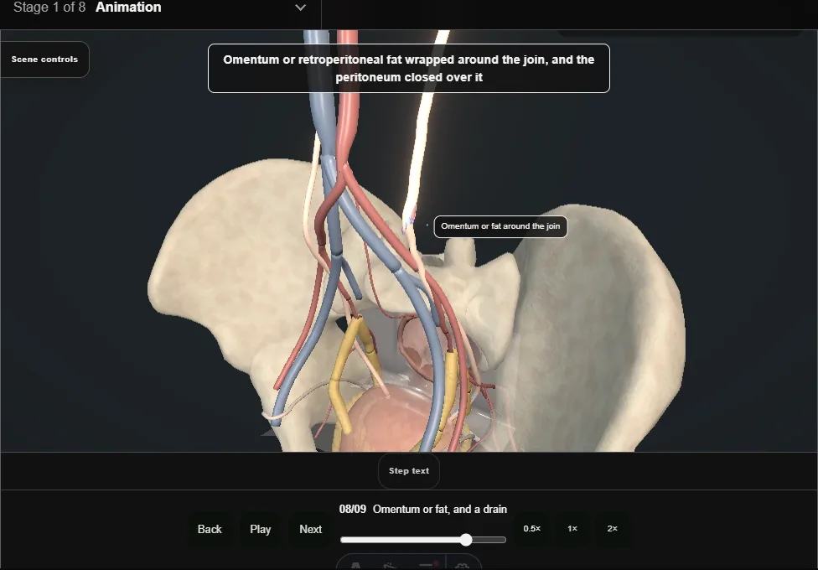Screen dimensions: 818x570
Task: Click the step title 'Omentum or fat, and a drain'
Action: click(x=440, y=510)
